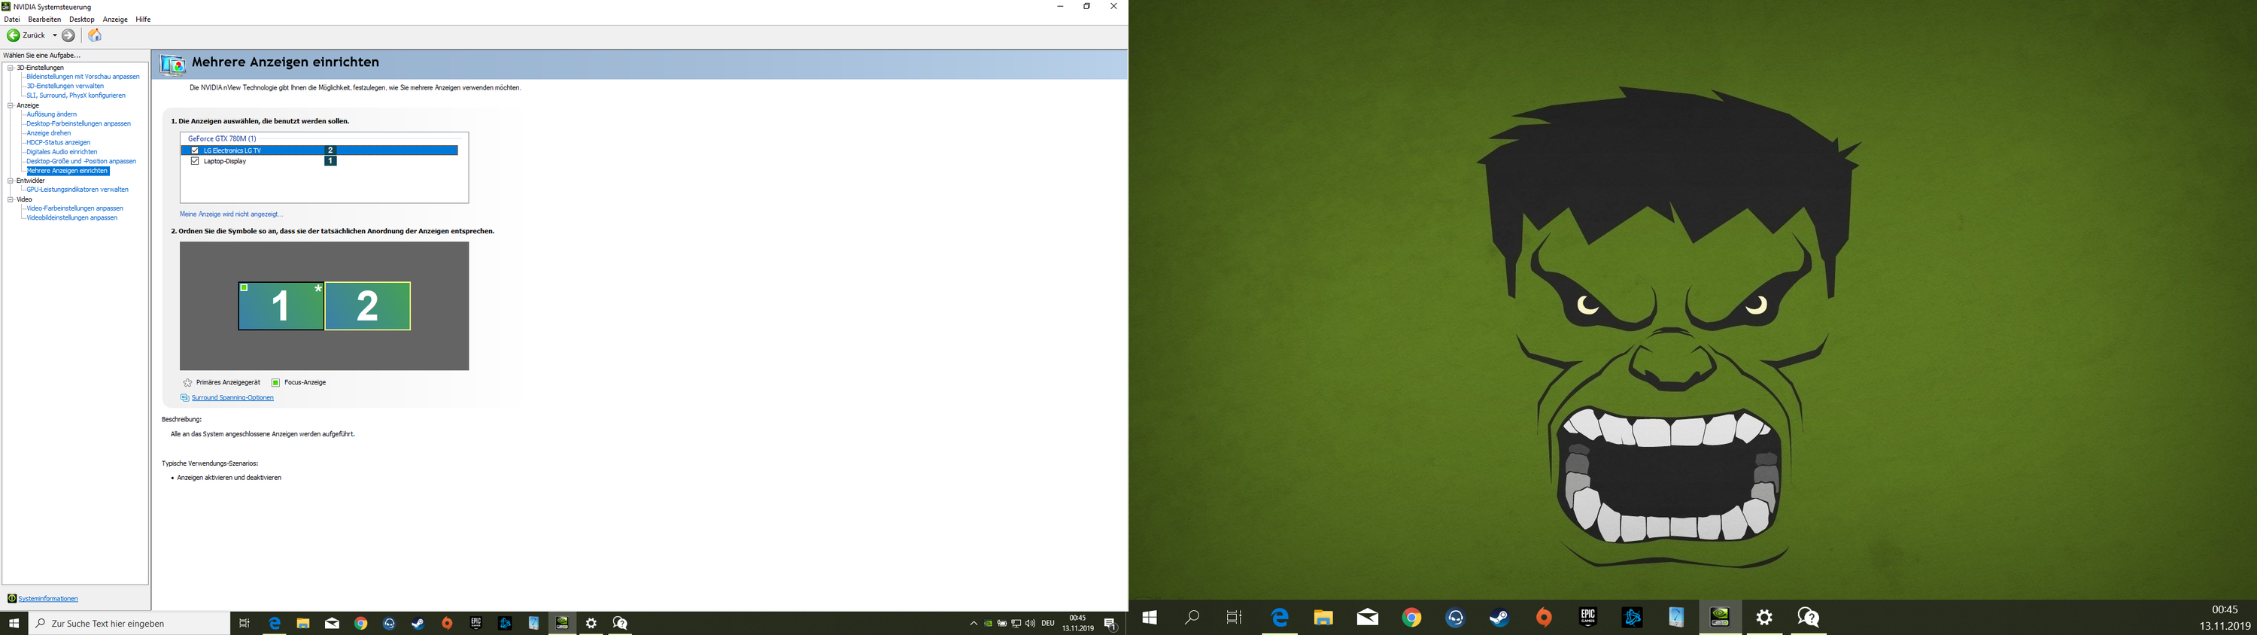Screen dimensions: 2257x635
Task: Collapse the Anzeige tree node
Action: pyautogui.click(x=11, y=105)
